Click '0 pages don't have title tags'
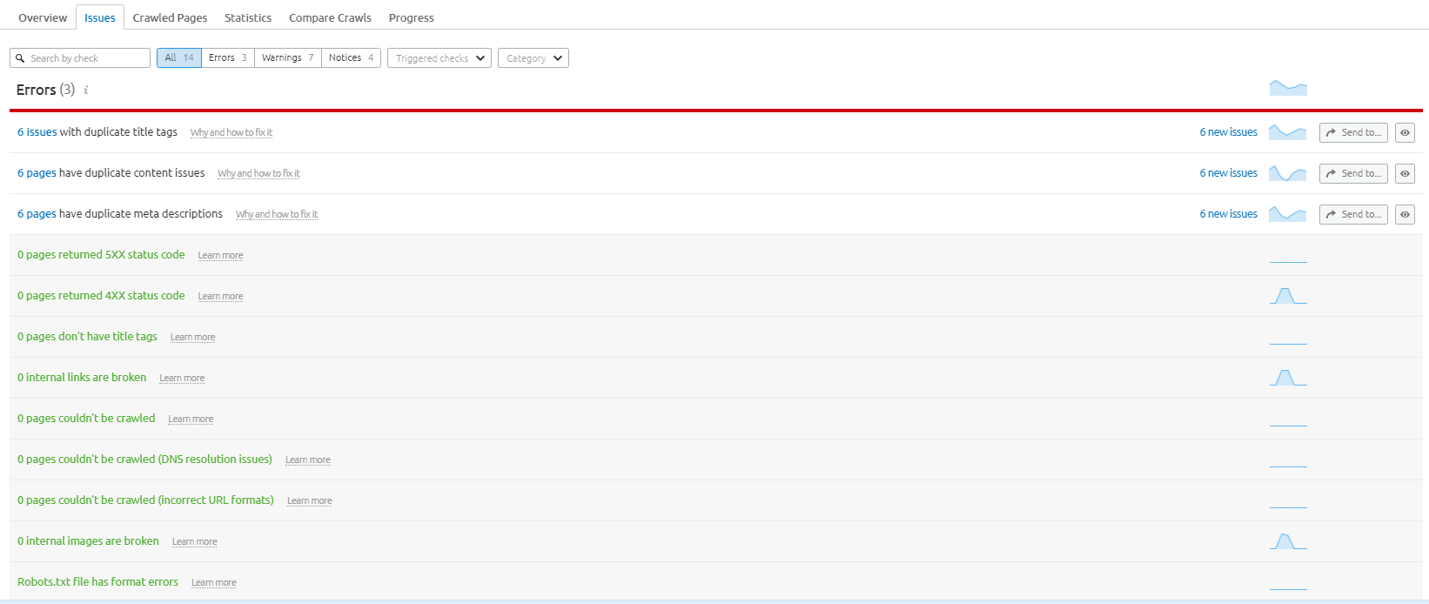 87,337
